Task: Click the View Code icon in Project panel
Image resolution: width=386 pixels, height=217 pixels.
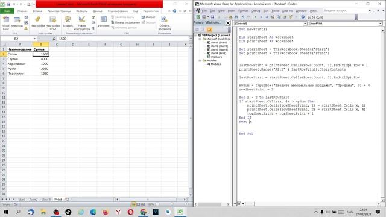Action: pos(197,30)
